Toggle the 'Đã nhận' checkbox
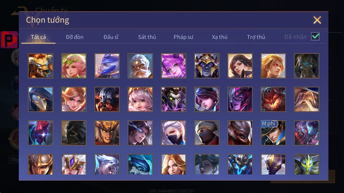Image resolution: width=344 pixels, height=193 pixels. click(315, 36)
